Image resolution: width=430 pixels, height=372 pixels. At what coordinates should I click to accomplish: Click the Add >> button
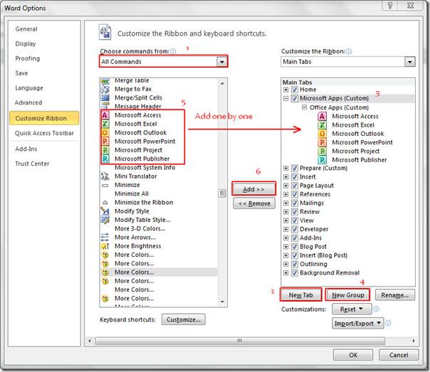254,189
